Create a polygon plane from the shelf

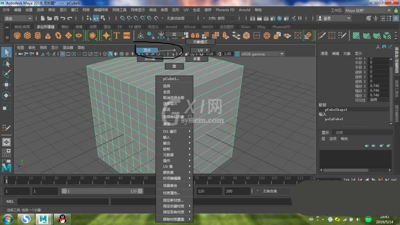[x=68, y=36]
